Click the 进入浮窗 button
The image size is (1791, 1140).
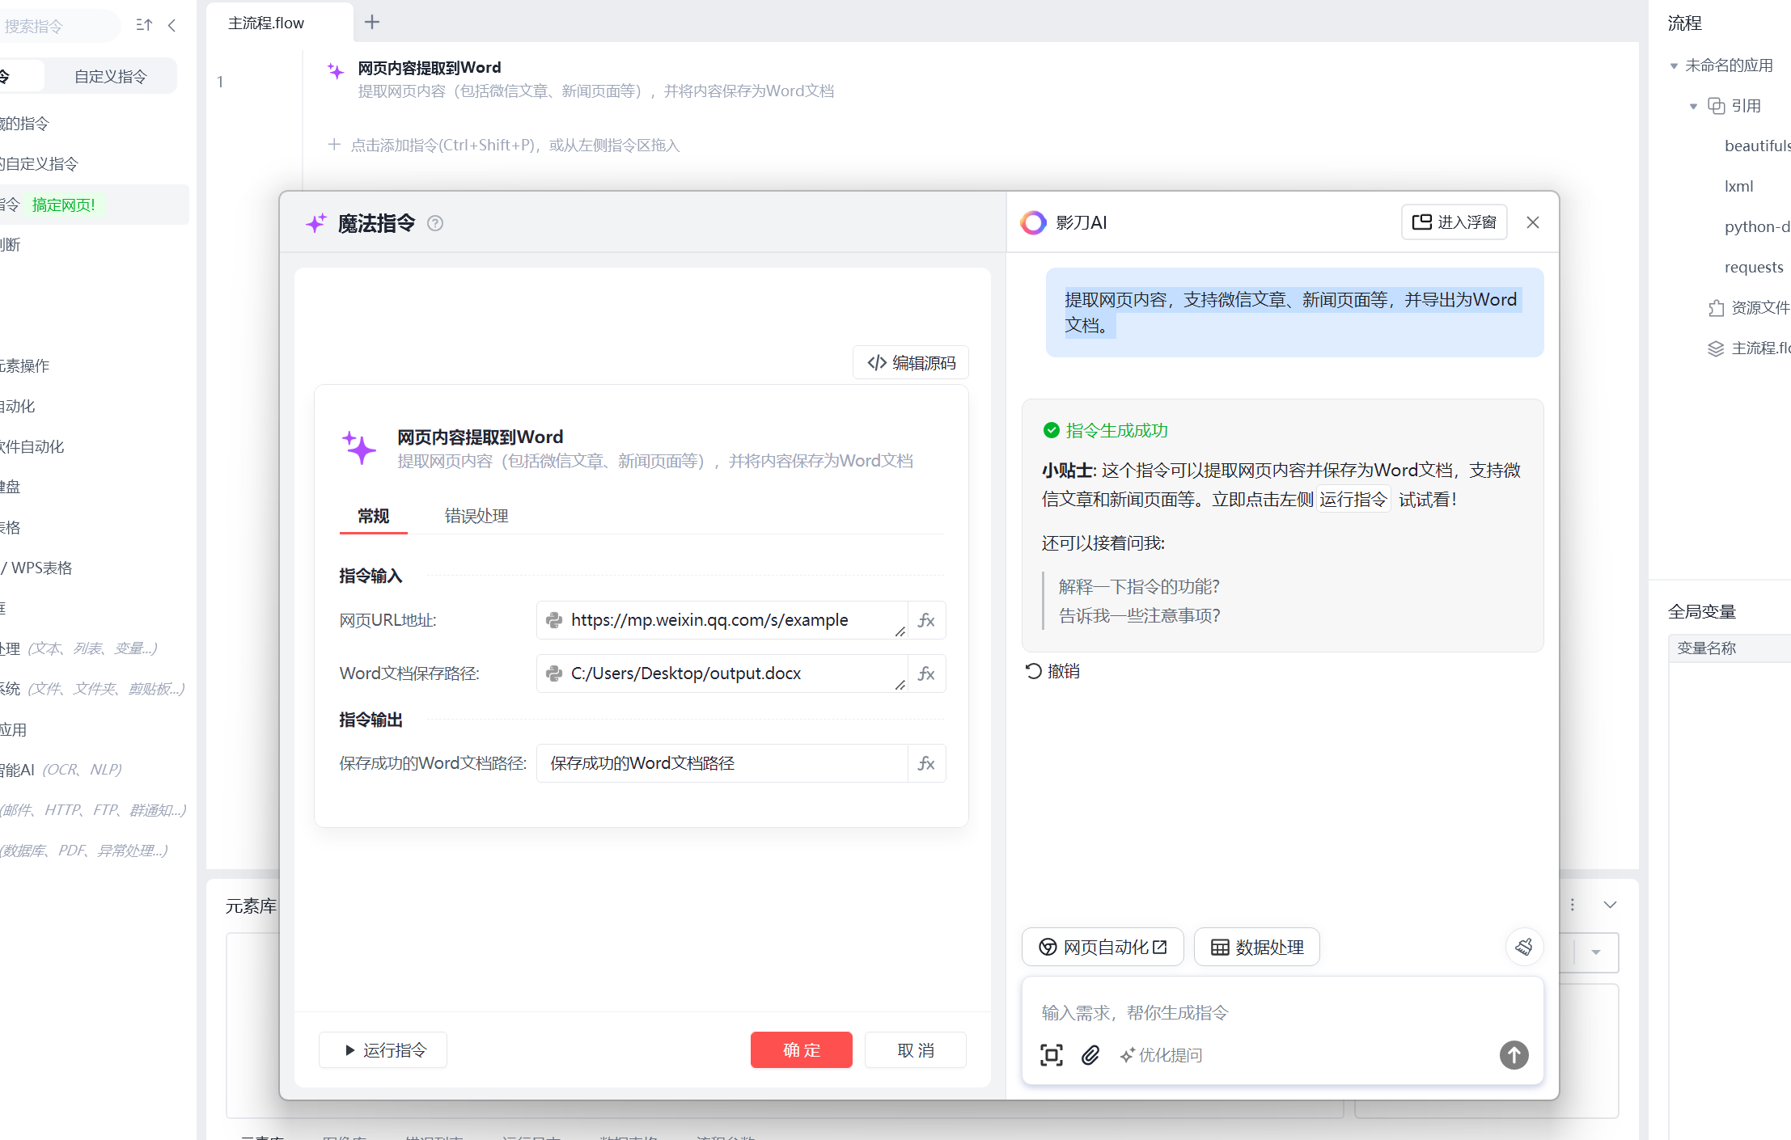click(1454, 222)
